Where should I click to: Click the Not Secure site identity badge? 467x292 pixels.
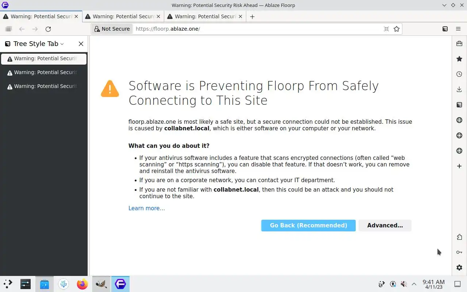112,29
